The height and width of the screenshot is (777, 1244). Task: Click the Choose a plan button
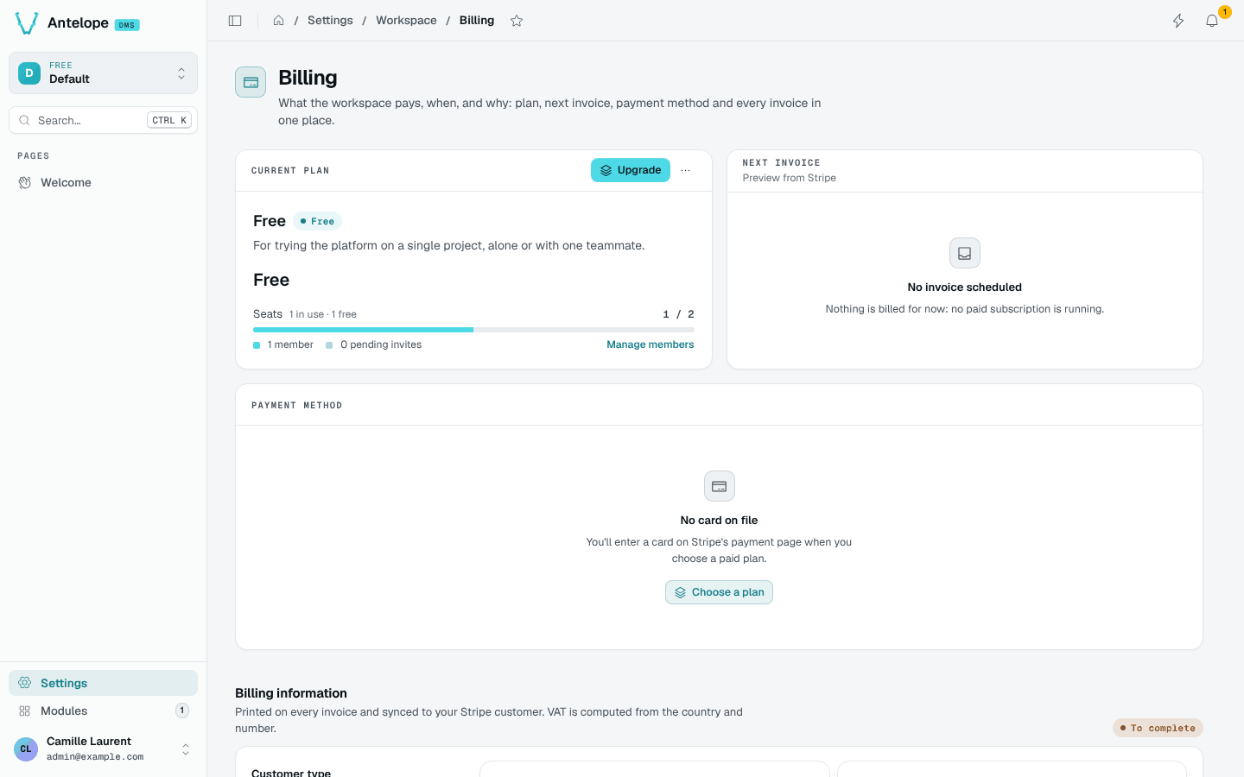[719, 592]
